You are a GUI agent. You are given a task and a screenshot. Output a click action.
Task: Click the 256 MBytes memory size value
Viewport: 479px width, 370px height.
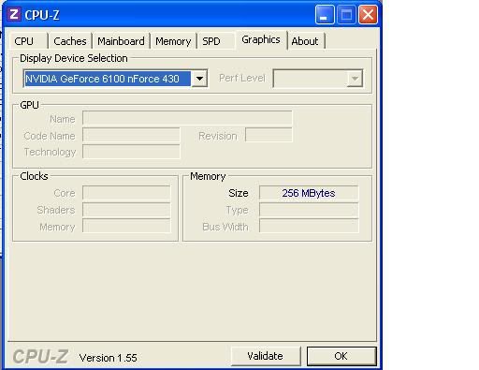pyautogui.click(x=309, y=193)
